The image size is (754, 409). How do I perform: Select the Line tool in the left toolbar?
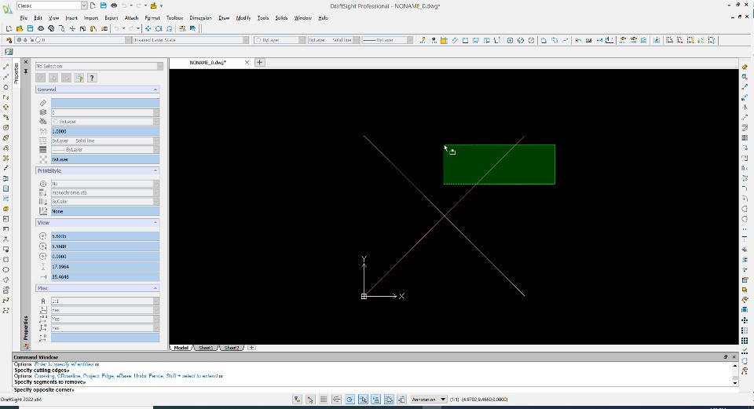[6, 67]
